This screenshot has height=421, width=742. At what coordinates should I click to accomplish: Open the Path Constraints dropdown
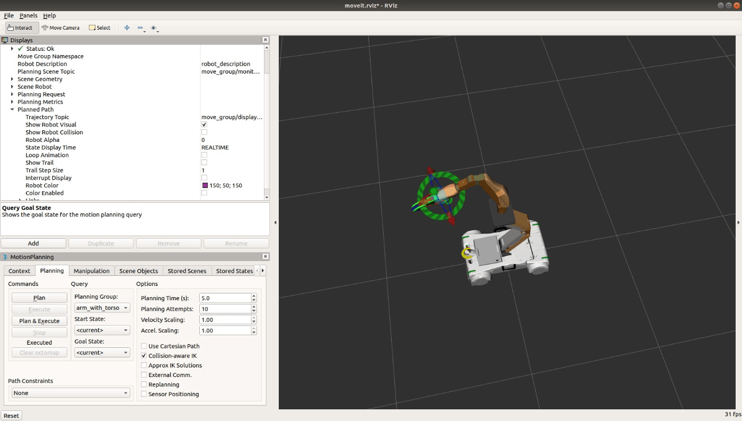coord(71,393)
